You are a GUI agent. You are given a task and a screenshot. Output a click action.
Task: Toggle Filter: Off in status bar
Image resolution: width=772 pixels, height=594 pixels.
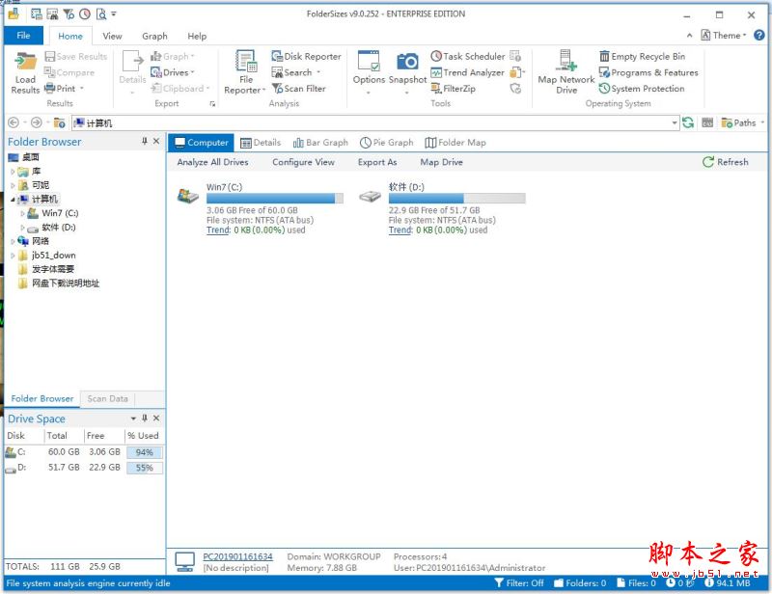click(x=519, y=583)
